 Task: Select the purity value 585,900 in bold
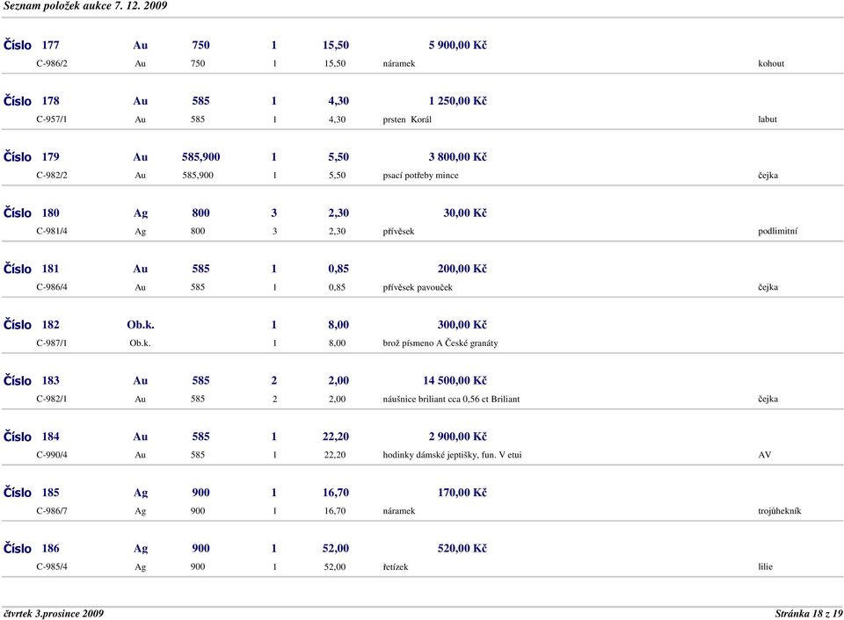click(200, 157)
